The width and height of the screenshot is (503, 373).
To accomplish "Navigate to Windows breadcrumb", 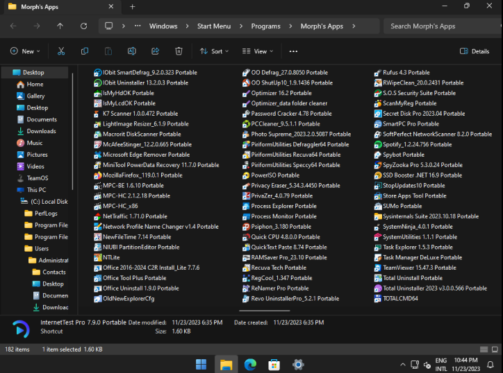I will [163, 26].
